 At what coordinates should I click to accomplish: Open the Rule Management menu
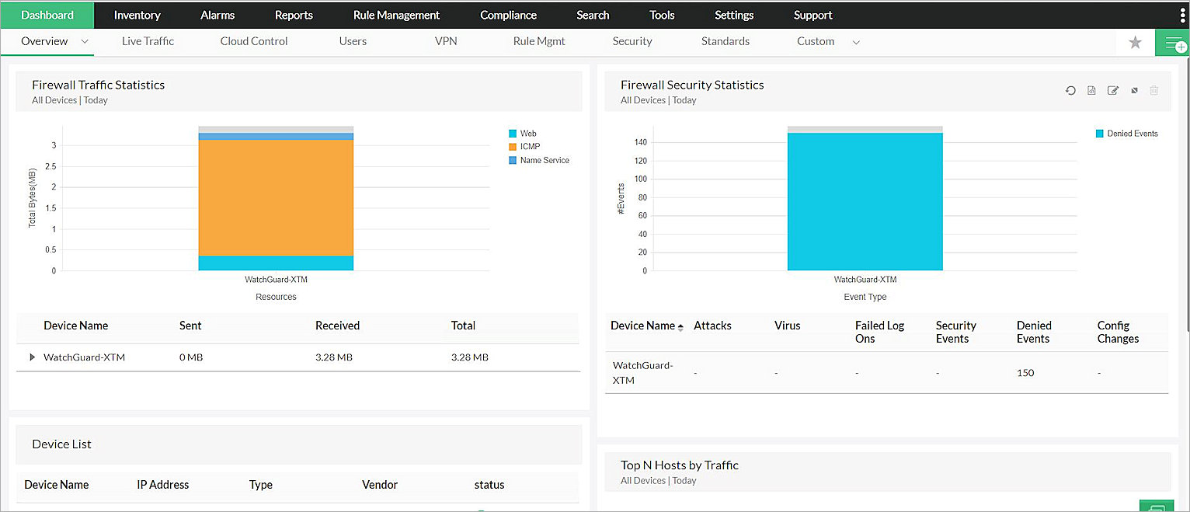coord(396,15)
